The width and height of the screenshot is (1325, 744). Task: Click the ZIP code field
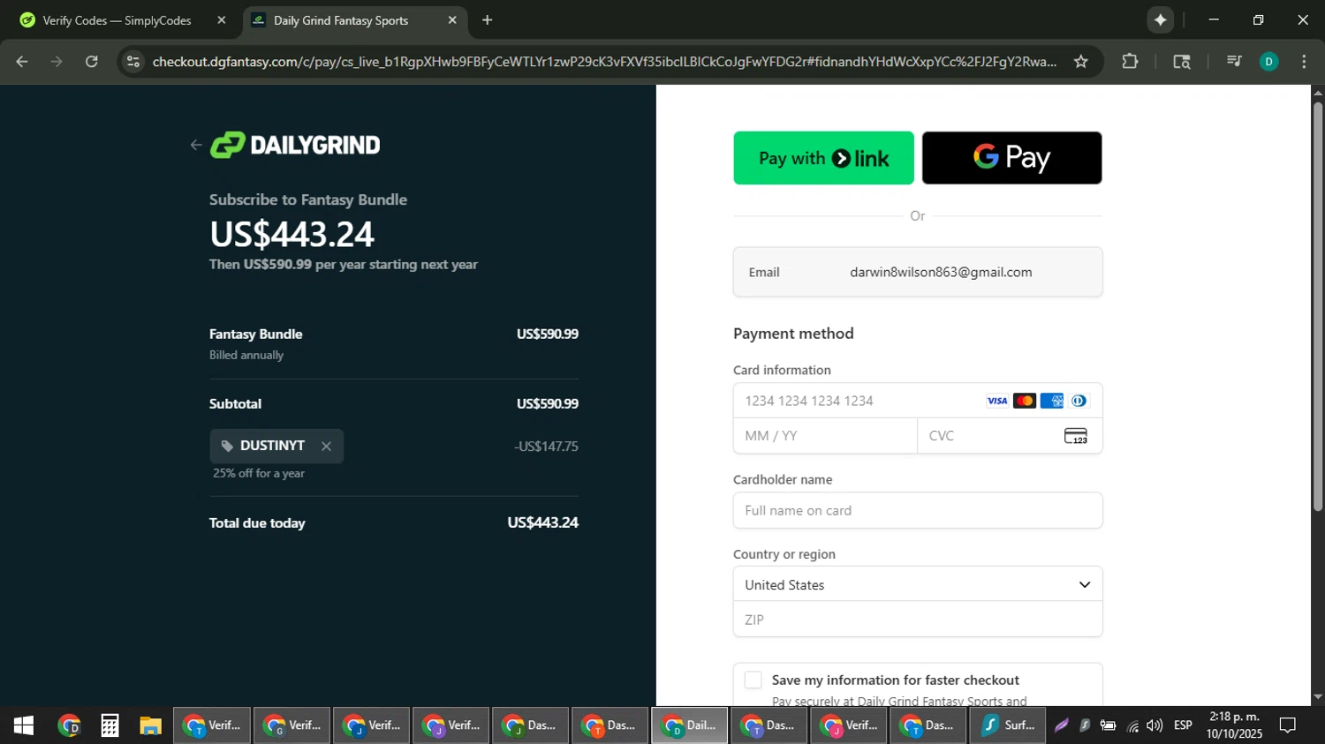tap(918, 620)
